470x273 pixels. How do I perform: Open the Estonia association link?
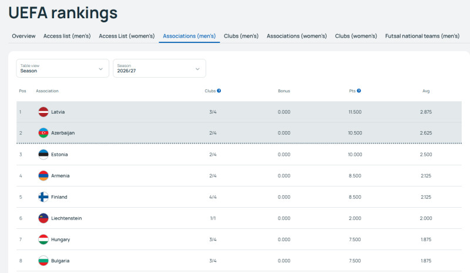coord(59,154)
